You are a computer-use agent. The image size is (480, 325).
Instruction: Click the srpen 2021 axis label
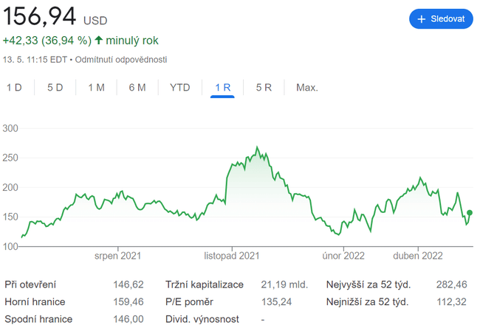coord(117,256)
